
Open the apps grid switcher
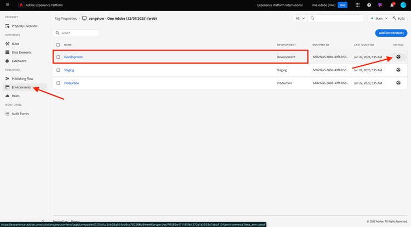357,5
